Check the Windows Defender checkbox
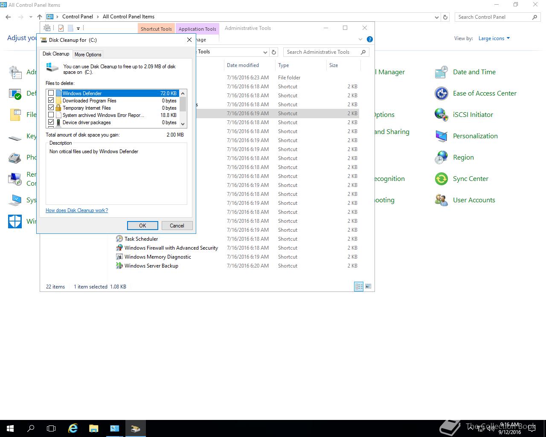This screenshot has width=546, height=437. click(x=51, y=93)
